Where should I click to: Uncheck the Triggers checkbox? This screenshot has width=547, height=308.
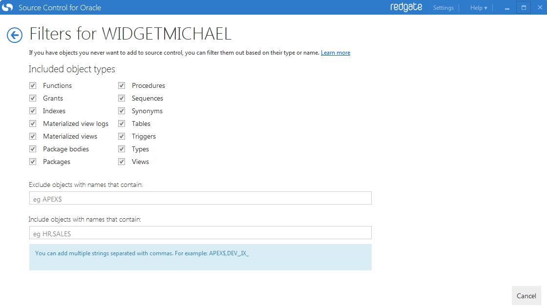[x=122, y=136]
